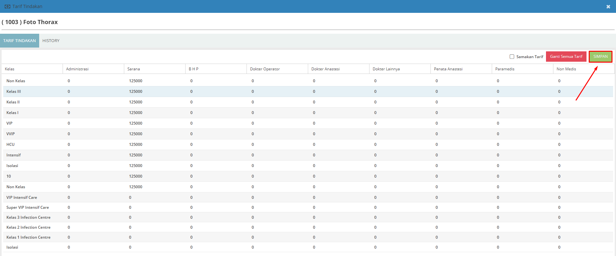Click the Ganti Semua Tarif button
The width and height of the screenshot is (616, 256).
[566, 57]
